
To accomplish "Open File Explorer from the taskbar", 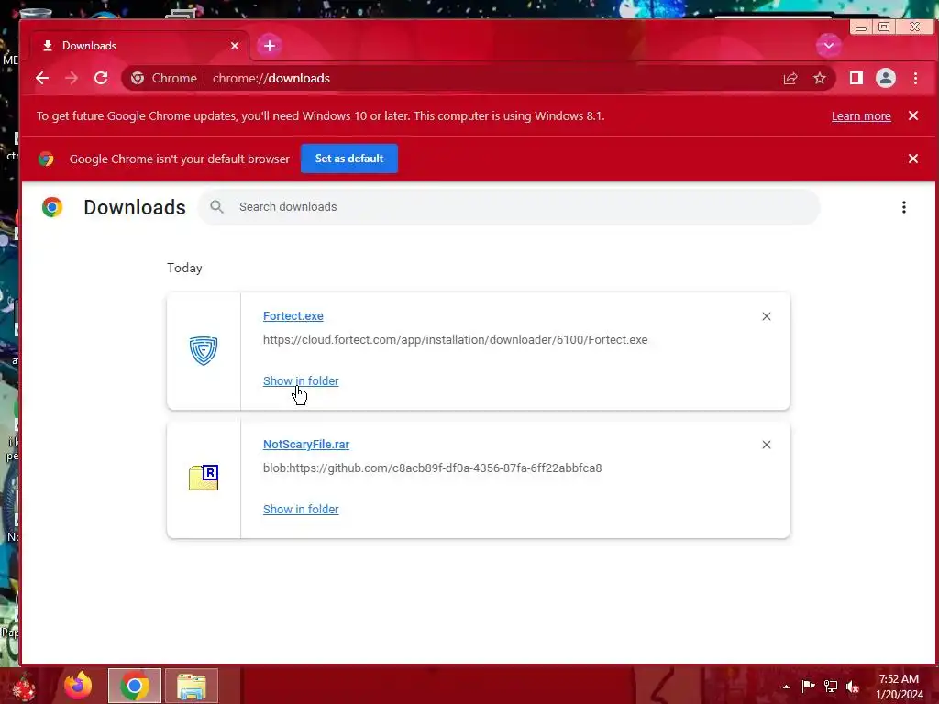I will click(x=192, y=686).
